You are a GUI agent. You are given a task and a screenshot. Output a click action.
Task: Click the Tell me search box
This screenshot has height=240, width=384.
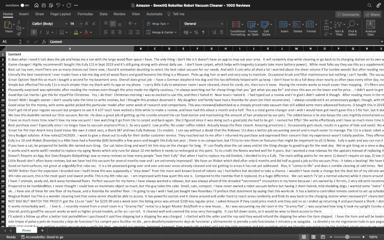coord(176,14)
